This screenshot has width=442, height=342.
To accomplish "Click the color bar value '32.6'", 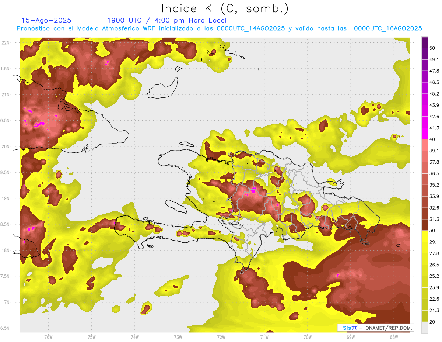I will click(x=434, y=208).
